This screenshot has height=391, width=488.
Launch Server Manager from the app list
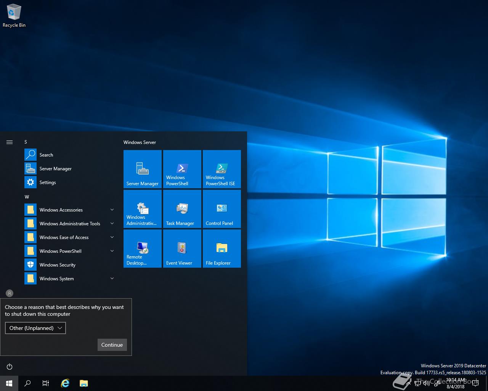69,168
